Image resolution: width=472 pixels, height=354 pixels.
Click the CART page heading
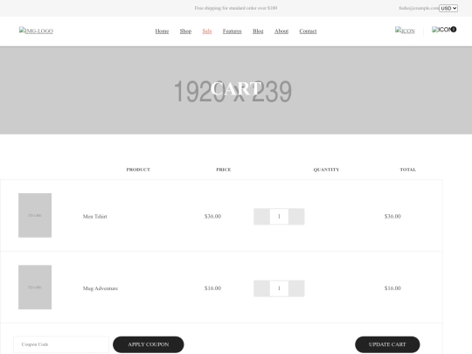236,89
